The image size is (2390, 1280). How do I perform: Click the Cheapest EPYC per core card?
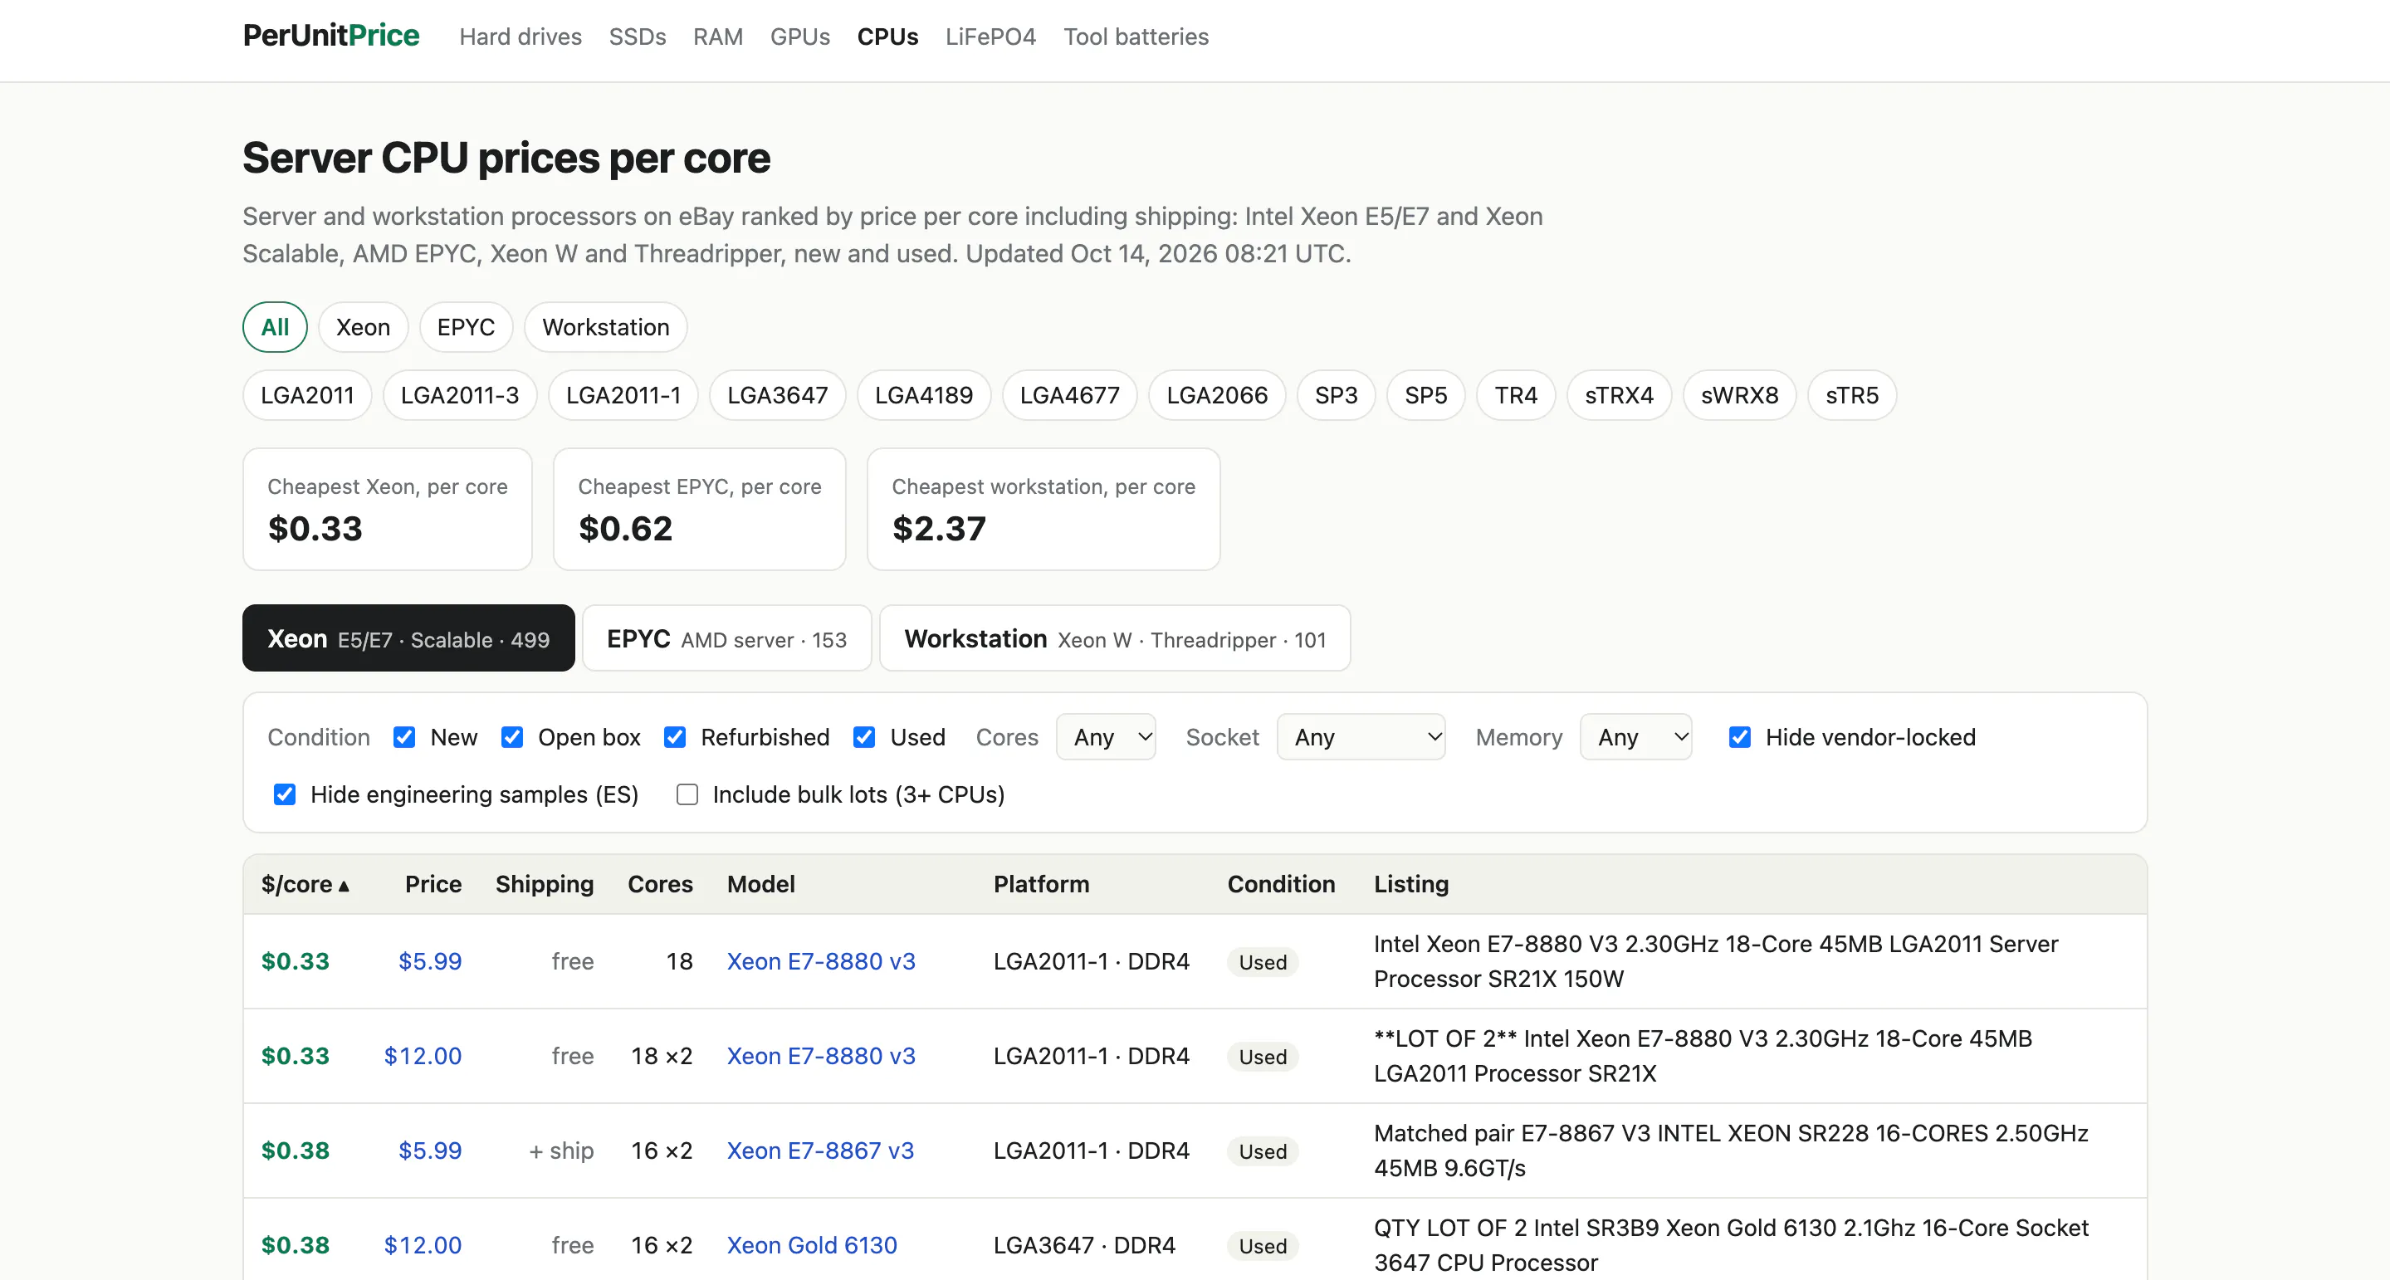pos(700,509)
